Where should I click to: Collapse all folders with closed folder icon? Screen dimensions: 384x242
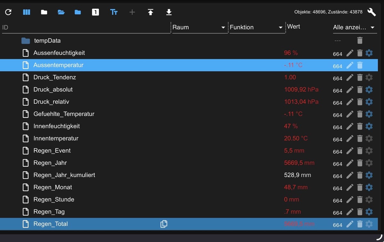[44, 12]
